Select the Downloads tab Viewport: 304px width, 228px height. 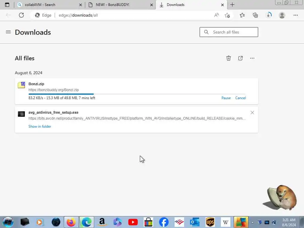pos(191,5)
